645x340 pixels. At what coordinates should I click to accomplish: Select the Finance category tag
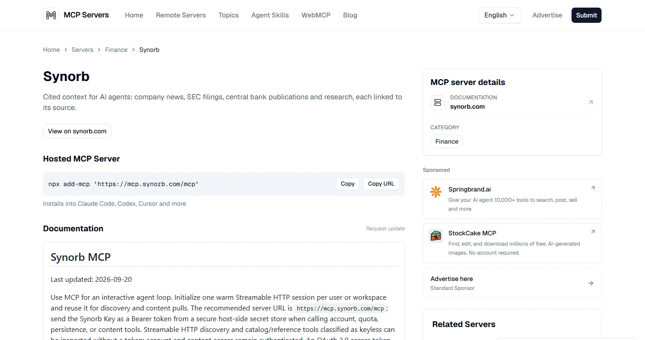[x=447, y=141]
